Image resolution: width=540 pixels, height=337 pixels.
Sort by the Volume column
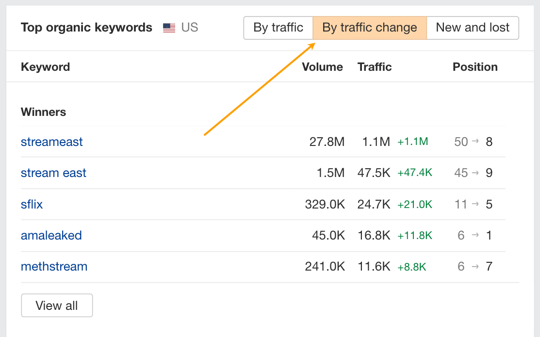tap(322, 67)
